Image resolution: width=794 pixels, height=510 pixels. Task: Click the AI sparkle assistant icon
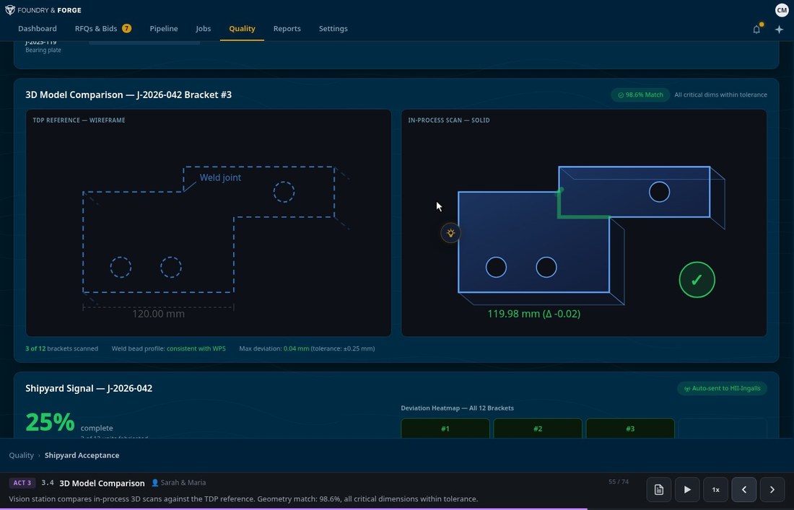[x=779, y=29]
